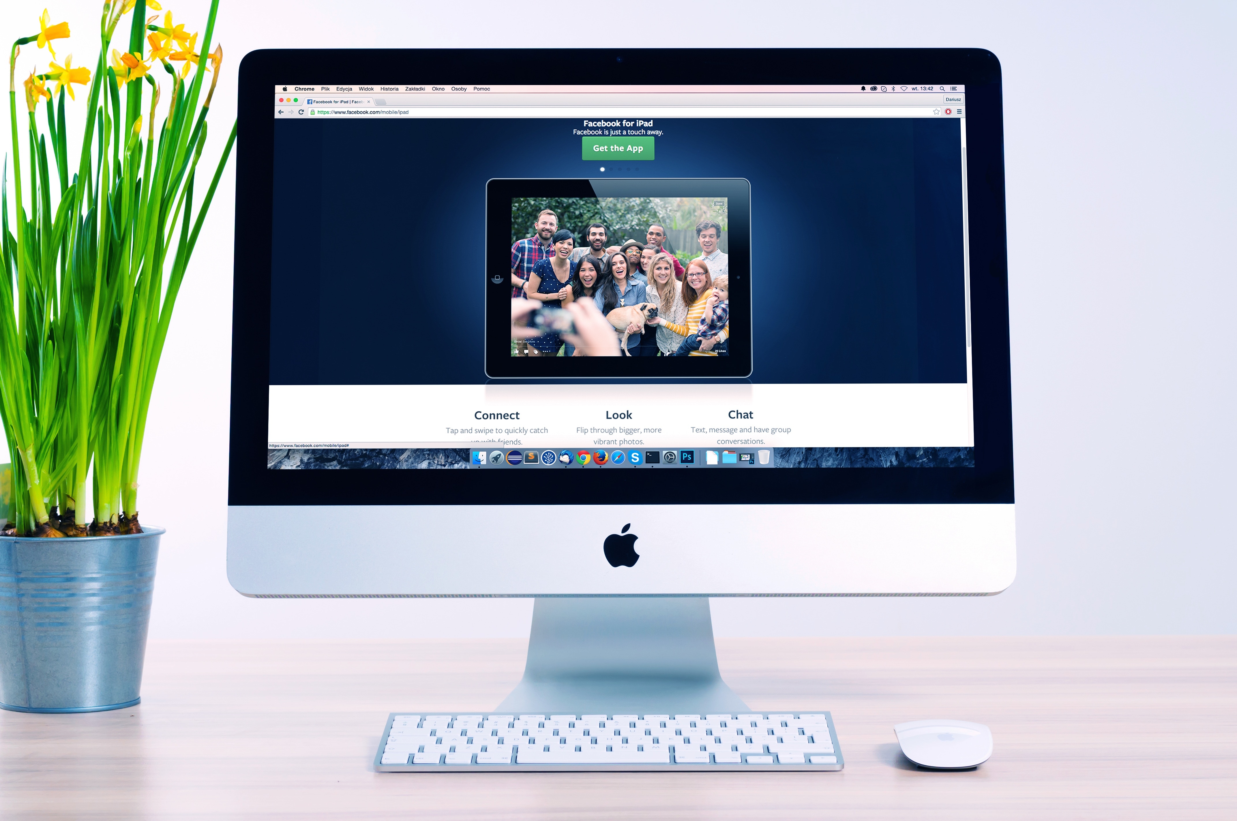Click the Okno menu in Chrome
The width and height of the screenshot is (1237, 821).
[x=438, y=89]
